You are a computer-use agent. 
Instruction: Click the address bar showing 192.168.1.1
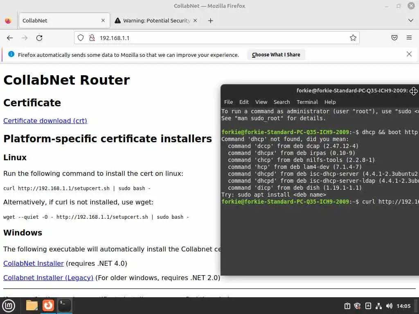[217, 38]
